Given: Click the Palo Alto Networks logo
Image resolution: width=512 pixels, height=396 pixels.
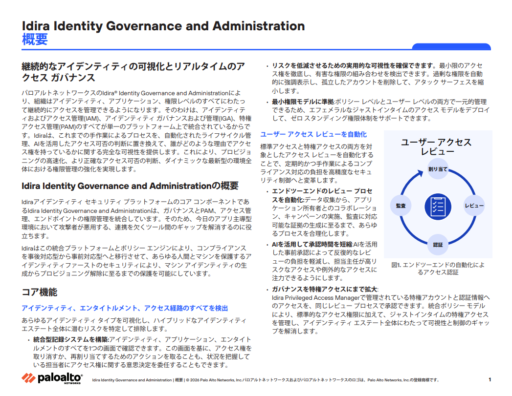Looking at the screenshot, I should 52,378.
